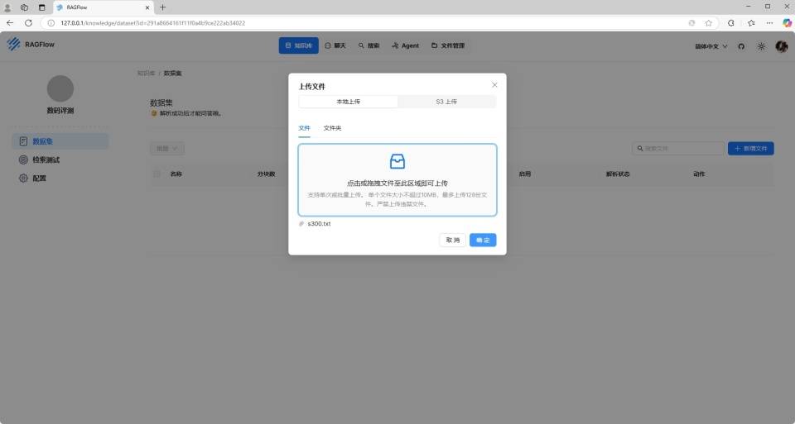Click the paperclip icon beside s300.txt
Viewport: 795px width, 424px height.
pyautogui.click(x=301, y=224)
